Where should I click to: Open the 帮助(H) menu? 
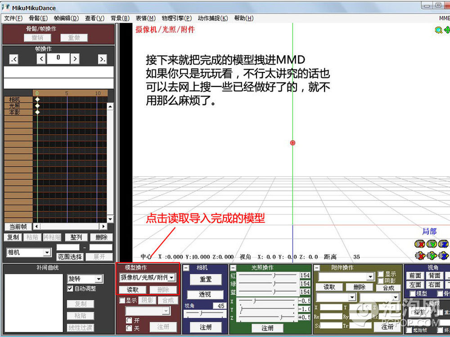coord(244,18)
